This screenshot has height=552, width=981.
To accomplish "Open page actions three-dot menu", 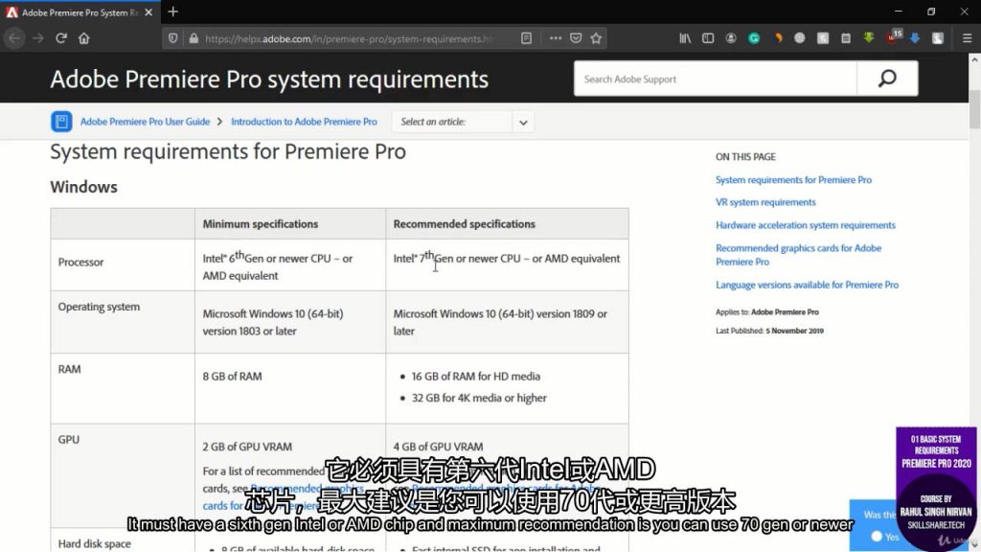I will tap(555, 38).
